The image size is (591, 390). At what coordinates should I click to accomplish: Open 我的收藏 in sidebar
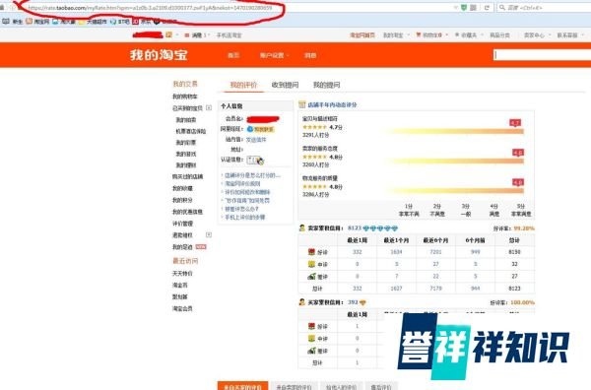pos(182,188)
